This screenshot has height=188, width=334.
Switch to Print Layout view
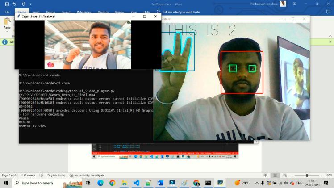275,175
